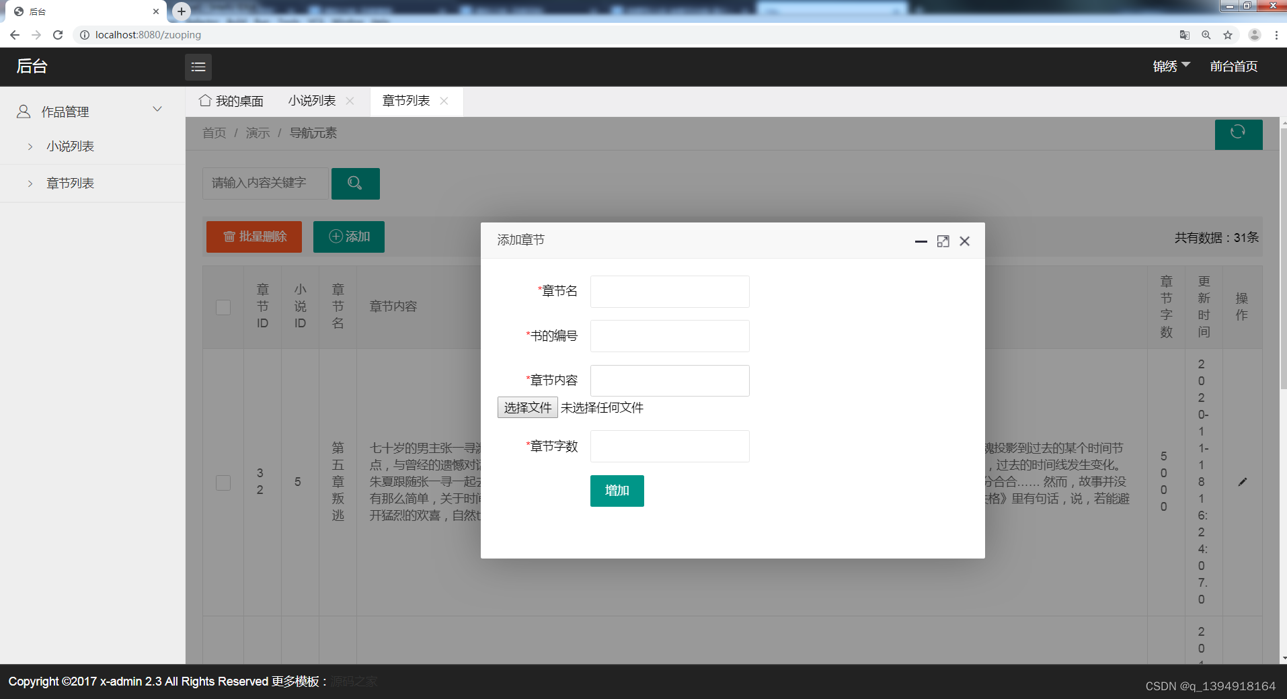The image size is (1287, 699).
Task: Focus the 章节名 input field
Action: pyautogui.click(x=670, y=292)
